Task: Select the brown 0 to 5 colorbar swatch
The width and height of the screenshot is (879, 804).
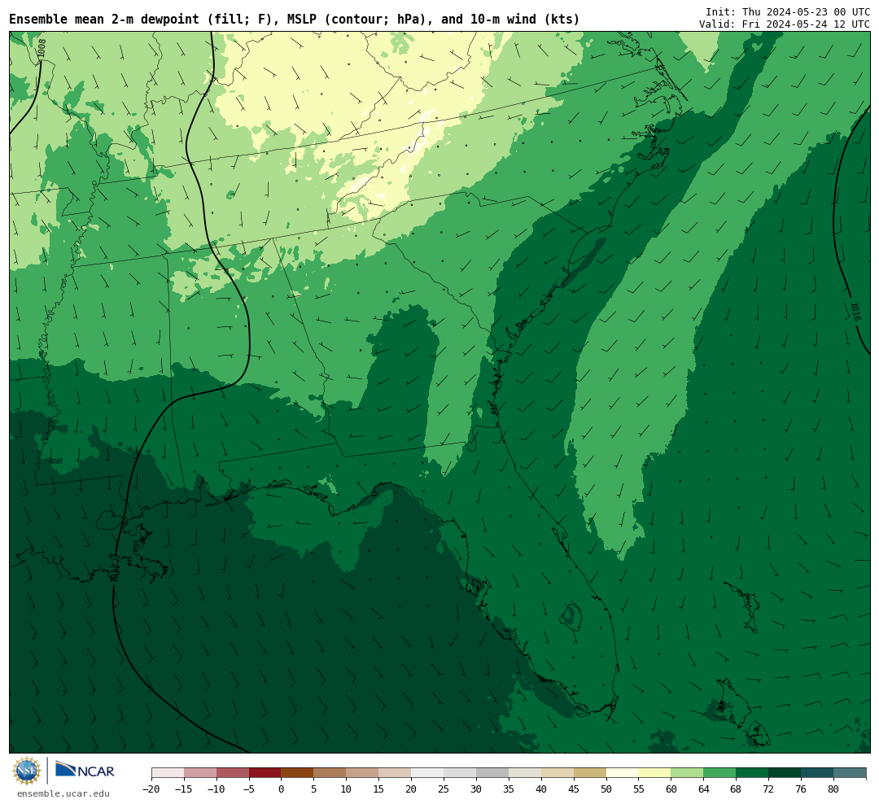Action: pos(297,773)
